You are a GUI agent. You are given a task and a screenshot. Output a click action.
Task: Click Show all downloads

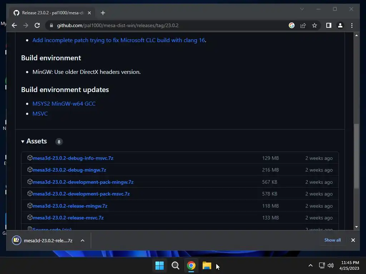332,240
